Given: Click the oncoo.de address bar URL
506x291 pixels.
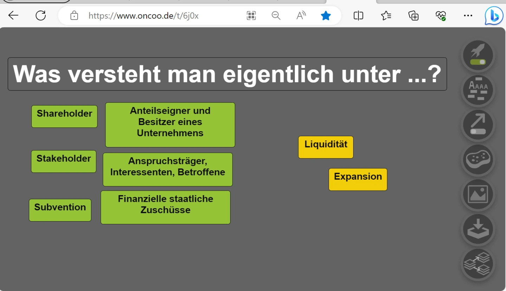Looking at the screenshot, I should [x=143, y=16].
